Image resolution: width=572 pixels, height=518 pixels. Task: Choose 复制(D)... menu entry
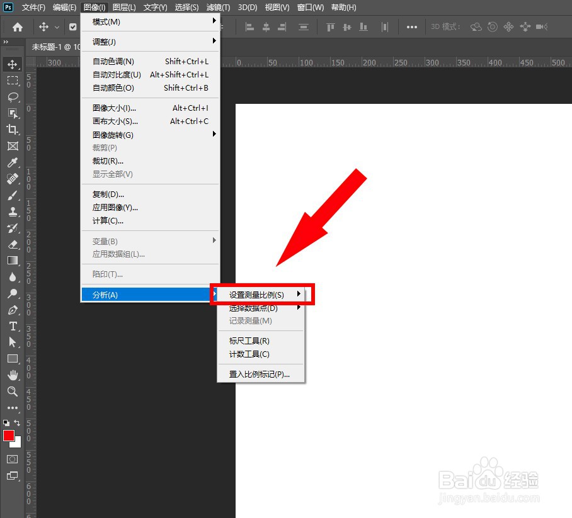pos(151,194)
